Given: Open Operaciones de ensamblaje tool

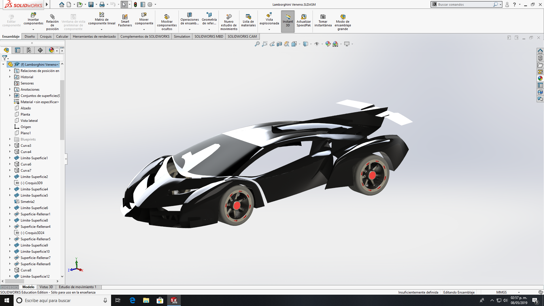Looking at the screenshot, I should click(190, 19).
